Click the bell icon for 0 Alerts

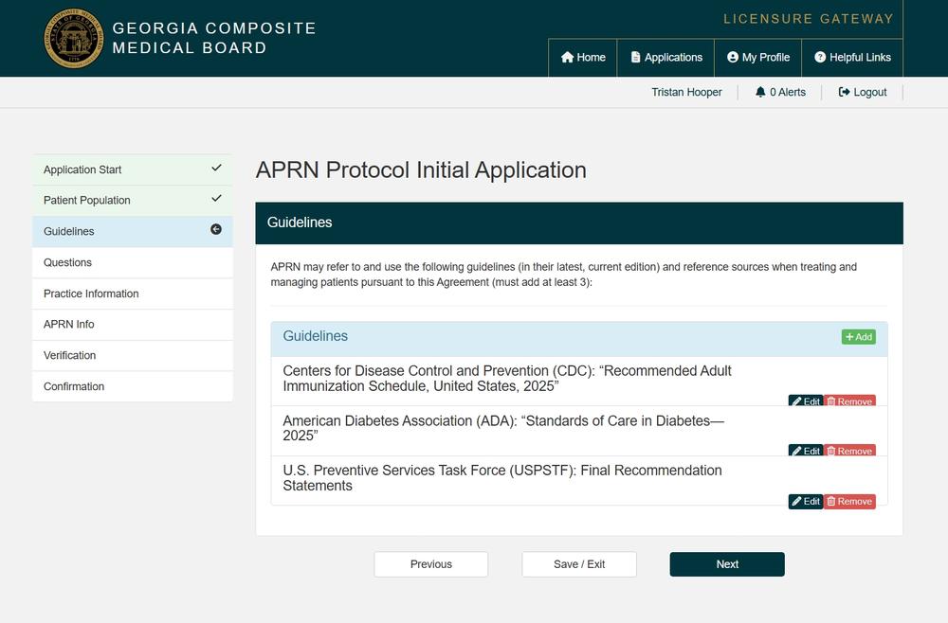(x=760, y=92)
